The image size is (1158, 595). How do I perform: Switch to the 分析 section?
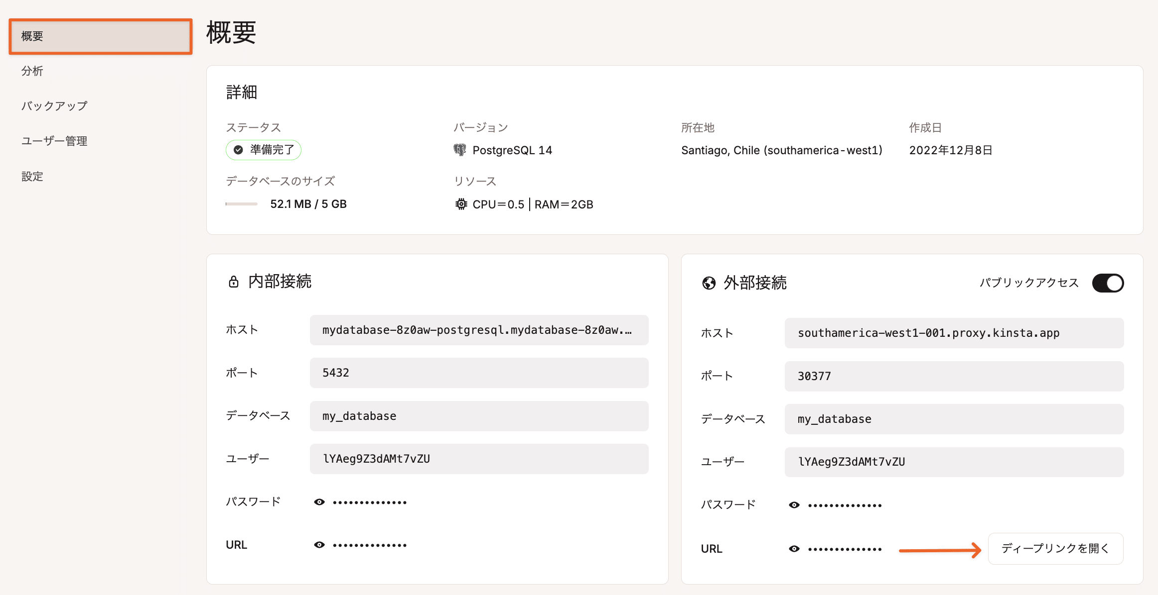[x=32, y=71]
